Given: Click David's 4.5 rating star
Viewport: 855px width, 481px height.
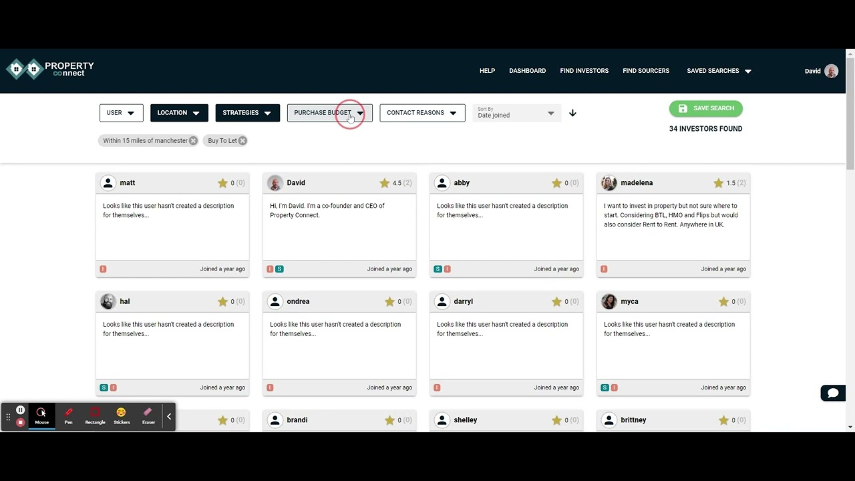Looking at the screenshot, I should [384, 182].
